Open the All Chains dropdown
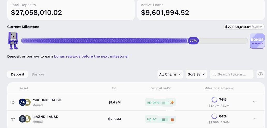Viewport: 267px width, 128px height. (x=170, y=74)
